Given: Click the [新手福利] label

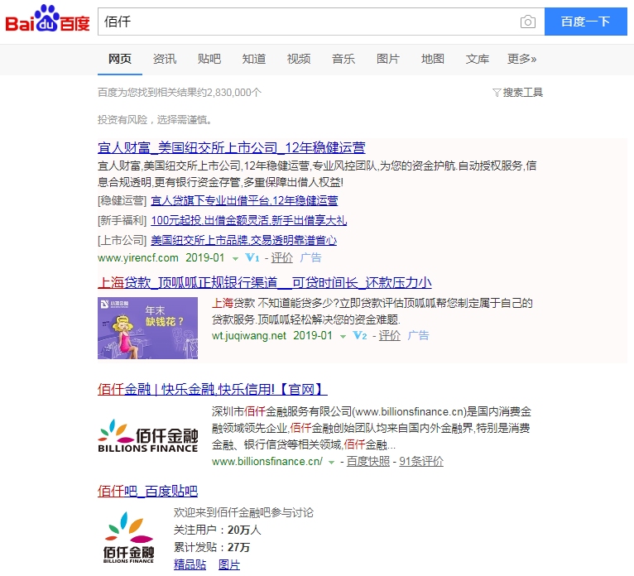Looking at the screenshot, I should pyautogui.click(x=122, y=220).
